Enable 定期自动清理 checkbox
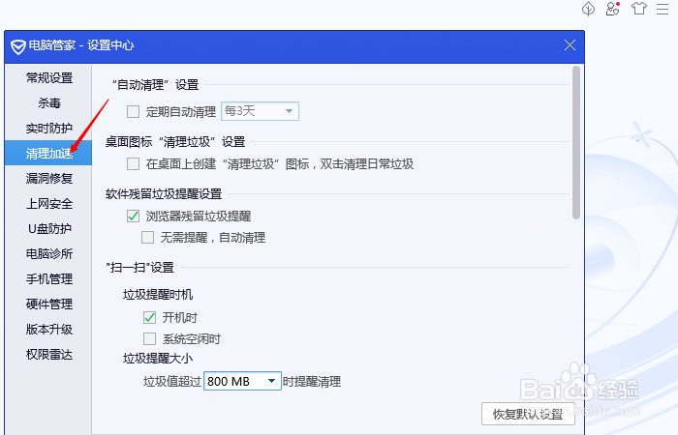Screen dimensions: 678x435 [x=134, y=112]
